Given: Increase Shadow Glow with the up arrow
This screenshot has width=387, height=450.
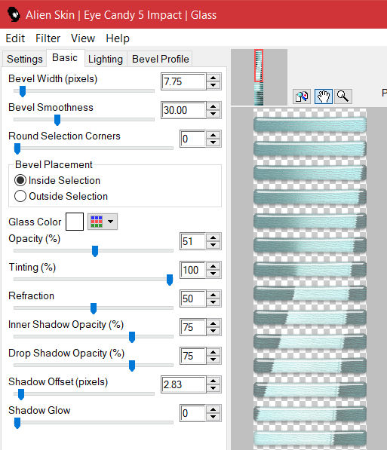Looking at the screenshot, I should (213, 409).
